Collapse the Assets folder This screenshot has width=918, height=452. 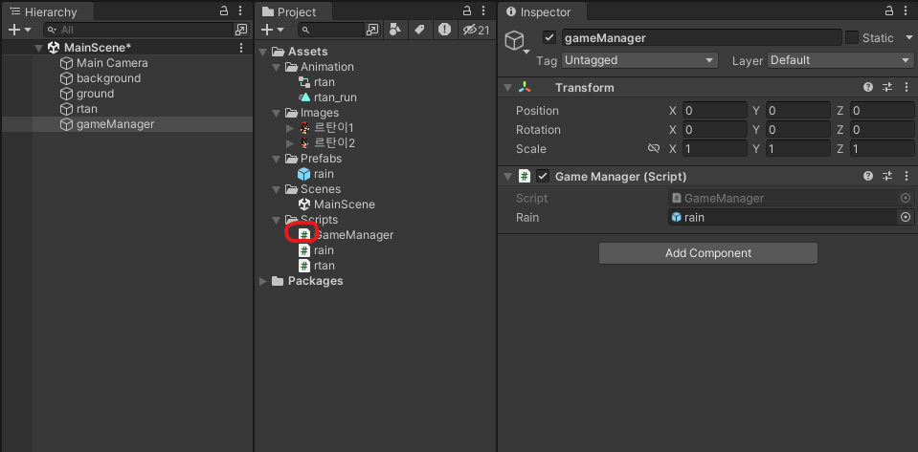click(x=263, y=52)
